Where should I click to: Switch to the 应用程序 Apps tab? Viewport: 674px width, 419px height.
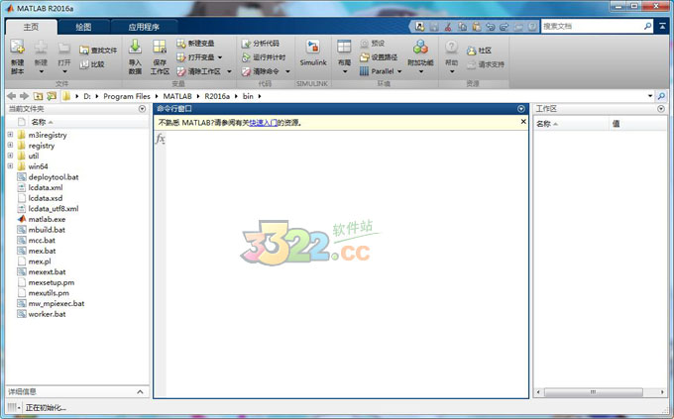point(144,27)
